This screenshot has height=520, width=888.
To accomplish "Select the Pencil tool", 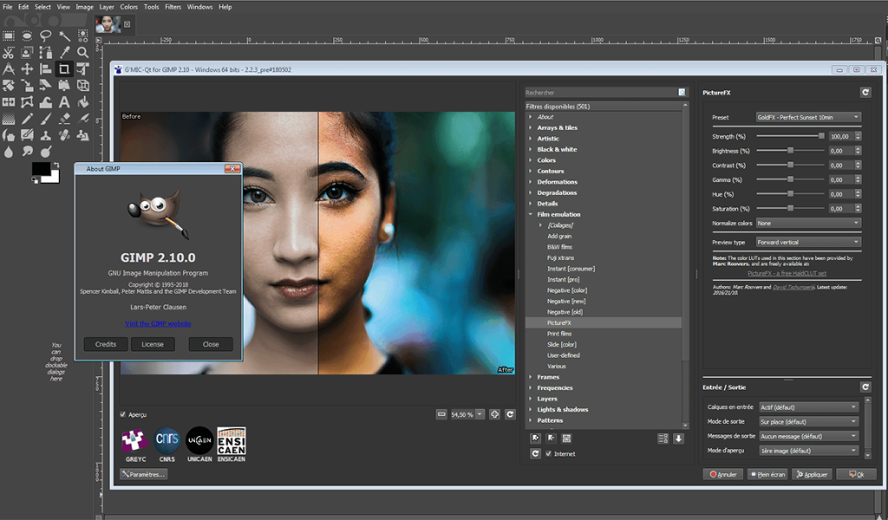I will [x=27, y=119].
